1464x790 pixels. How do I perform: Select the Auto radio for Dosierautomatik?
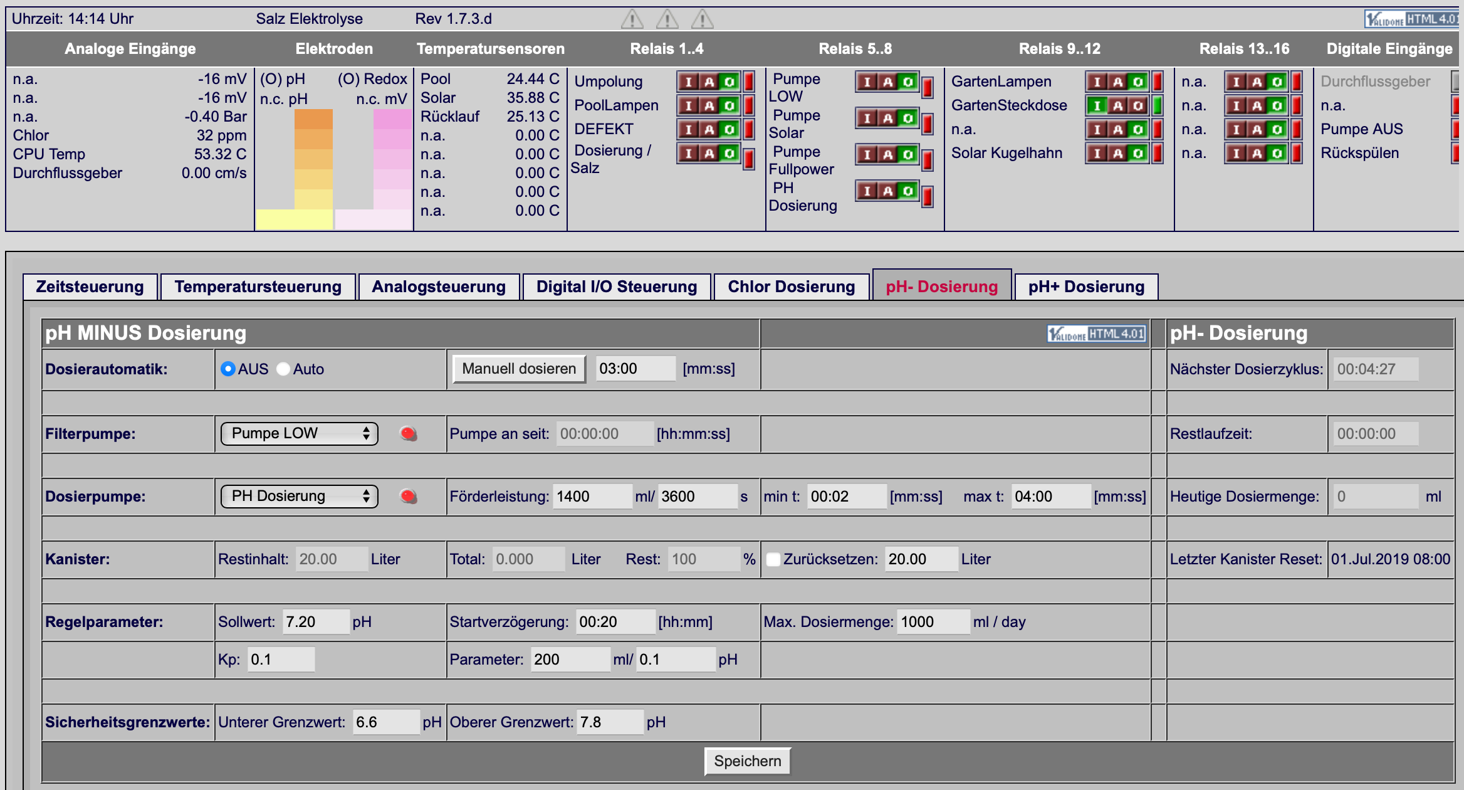coord(283,369)
